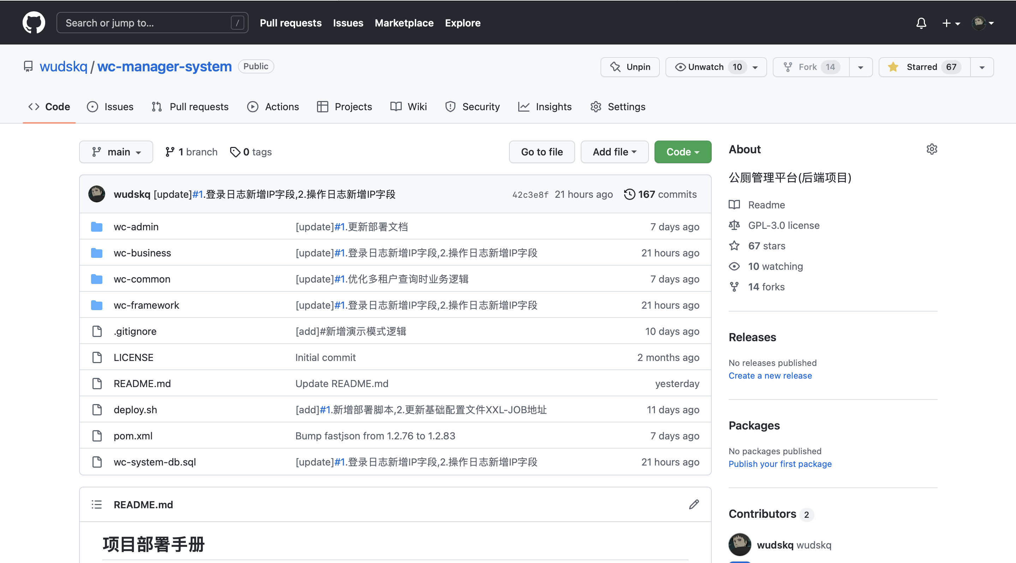Toggle the Starred button

pyautogui.click(x=924, y=67)
